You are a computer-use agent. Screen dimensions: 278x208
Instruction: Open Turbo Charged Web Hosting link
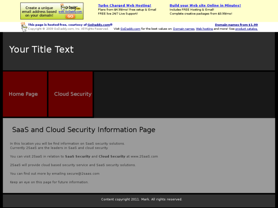[x=125, y=5]
